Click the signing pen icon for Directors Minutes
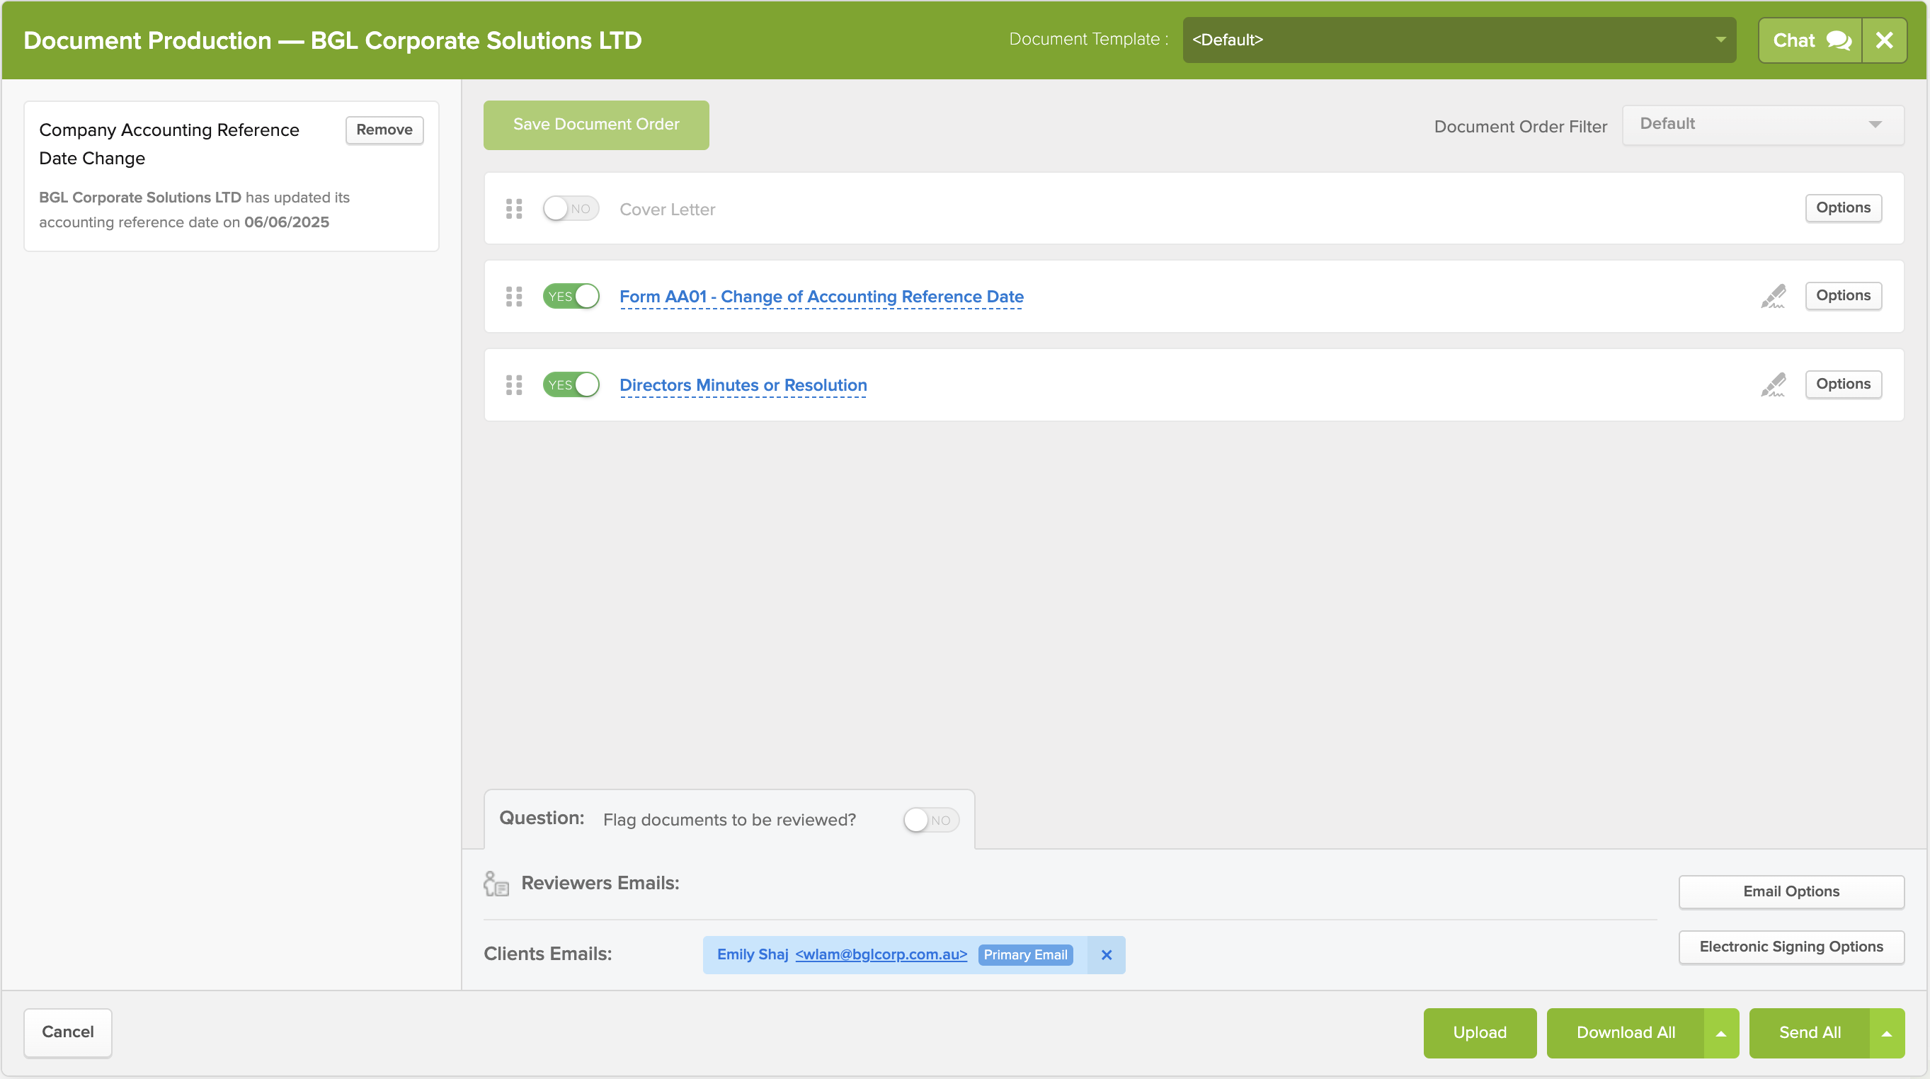This screenshot has width=1930, height=1079. pos(1774,384)
